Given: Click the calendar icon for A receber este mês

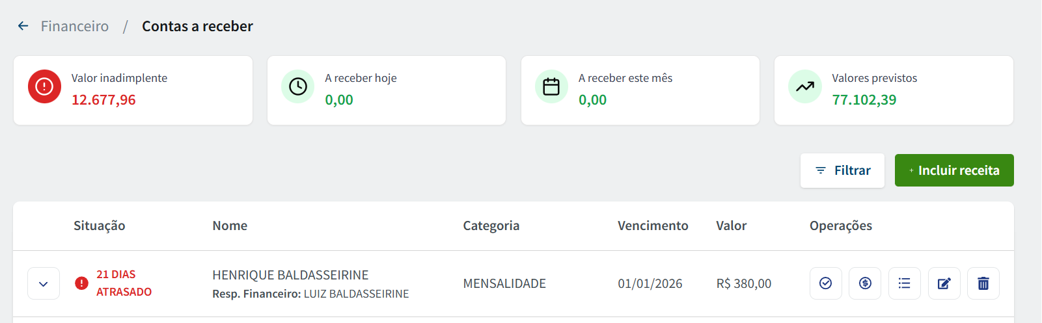Looking at the screenshot, I should (x=551, y=86).
